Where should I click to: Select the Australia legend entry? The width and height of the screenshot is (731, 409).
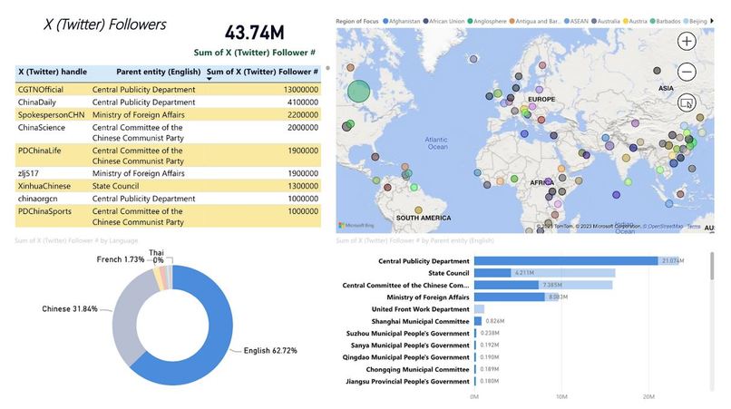coord(606,21)
